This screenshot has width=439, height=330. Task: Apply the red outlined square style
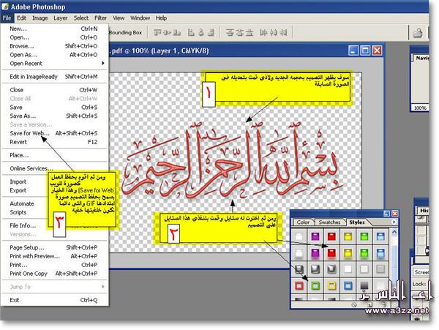pos(299,286)
